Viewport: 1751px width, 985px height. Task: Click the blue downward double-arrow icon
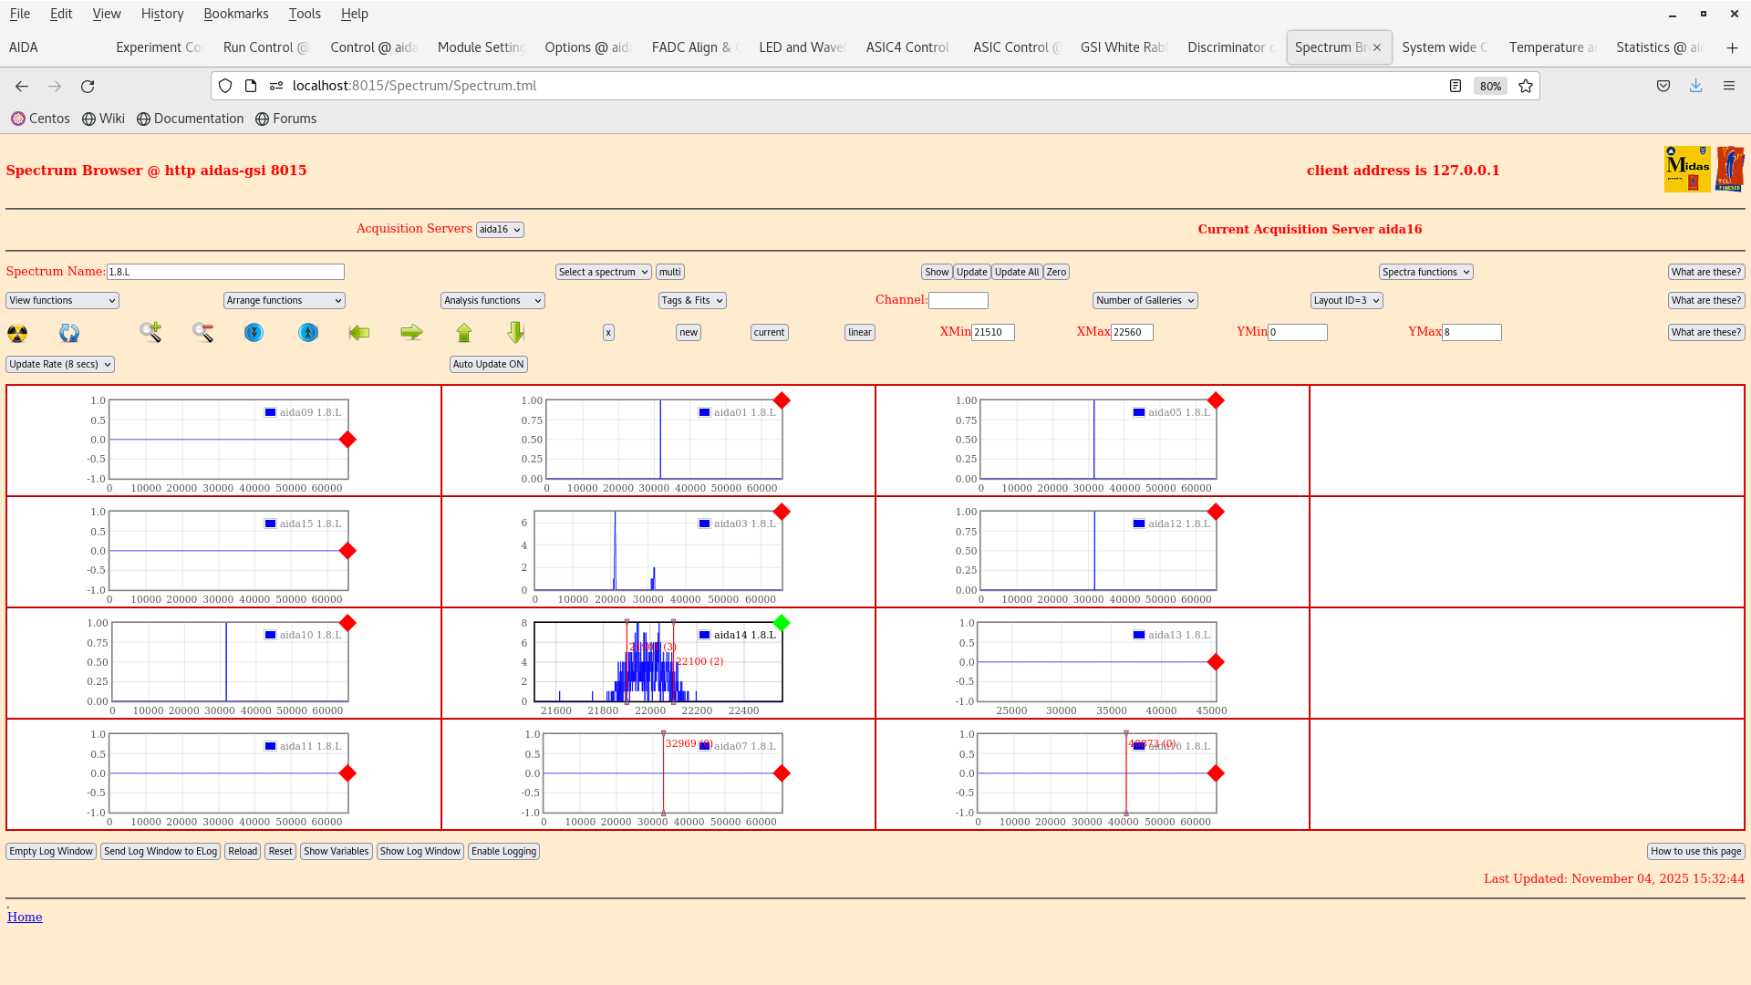[x=254, y=332]
